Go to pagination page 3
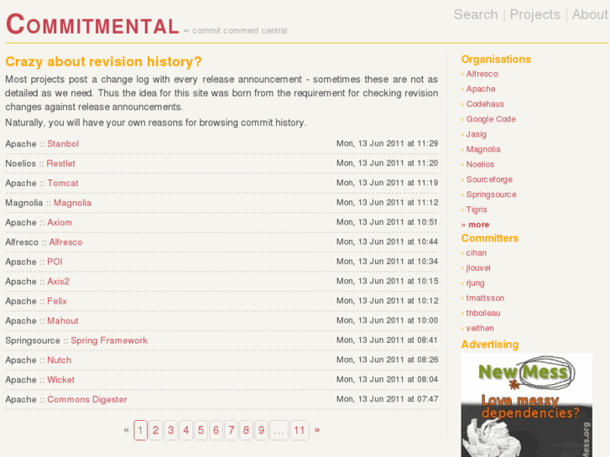The image size is (610, 457). 171,430
